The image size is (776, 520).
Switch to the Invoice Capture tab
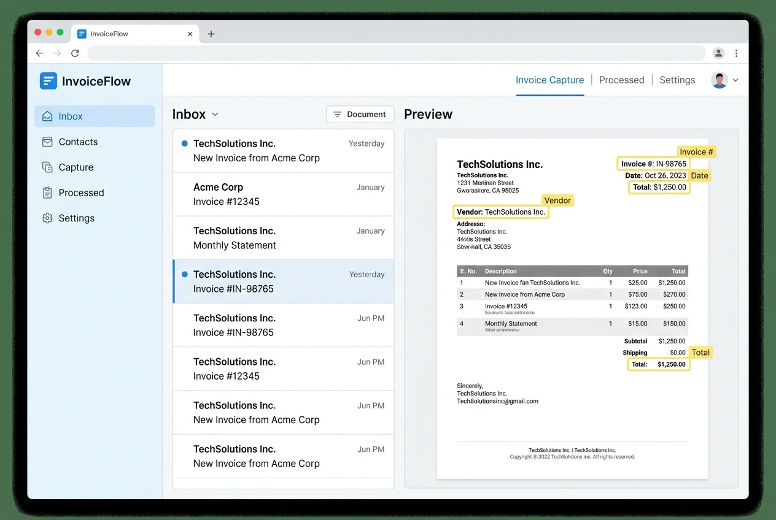coord(549,80)
